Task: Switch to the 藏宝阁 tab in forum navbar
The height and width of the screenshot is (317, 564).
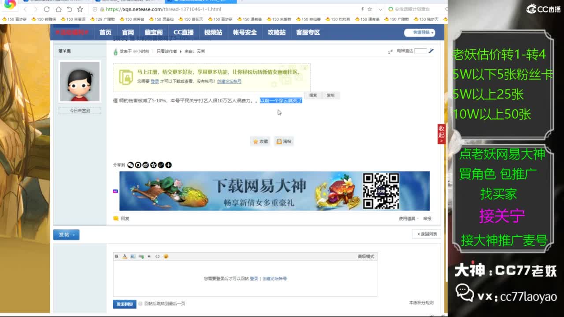Action: tap(152, 32)
